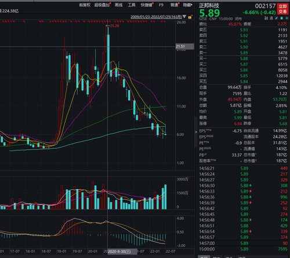Click the red 立即交易 trade button

pyautogui.click(x=282, y=9)
